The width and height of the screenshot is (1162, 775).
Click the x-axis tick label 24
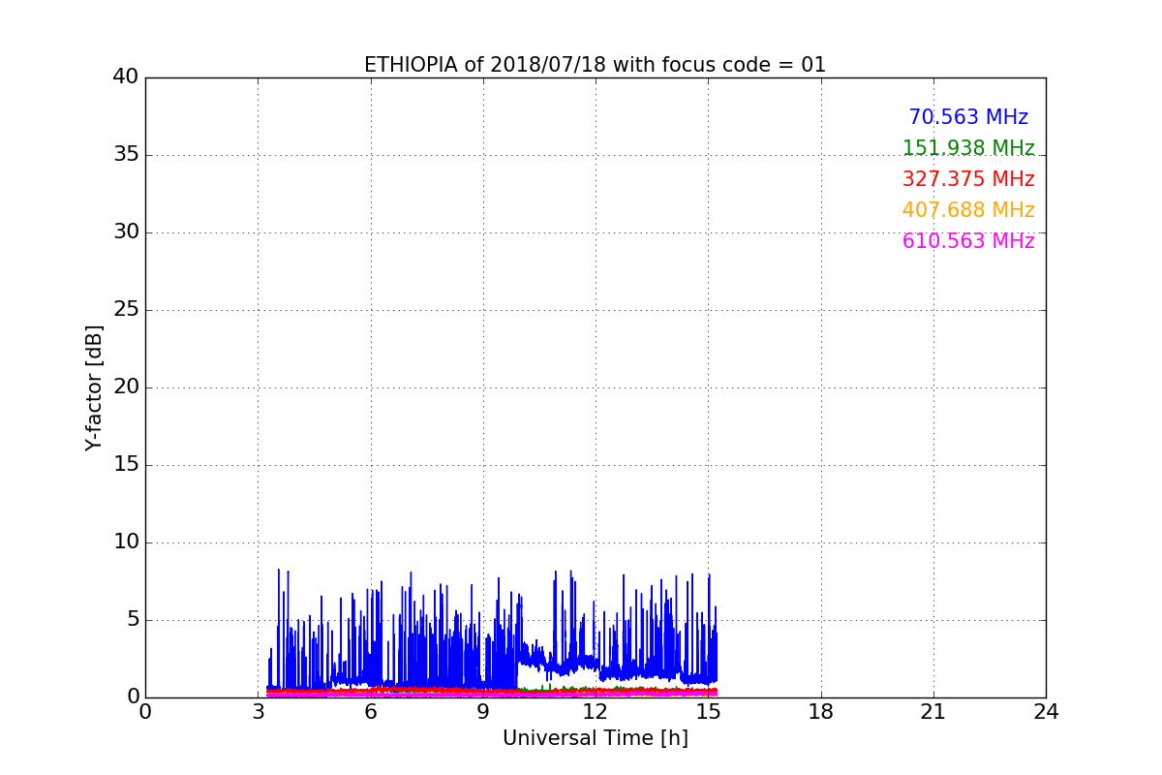click(x=1046, y=712)
